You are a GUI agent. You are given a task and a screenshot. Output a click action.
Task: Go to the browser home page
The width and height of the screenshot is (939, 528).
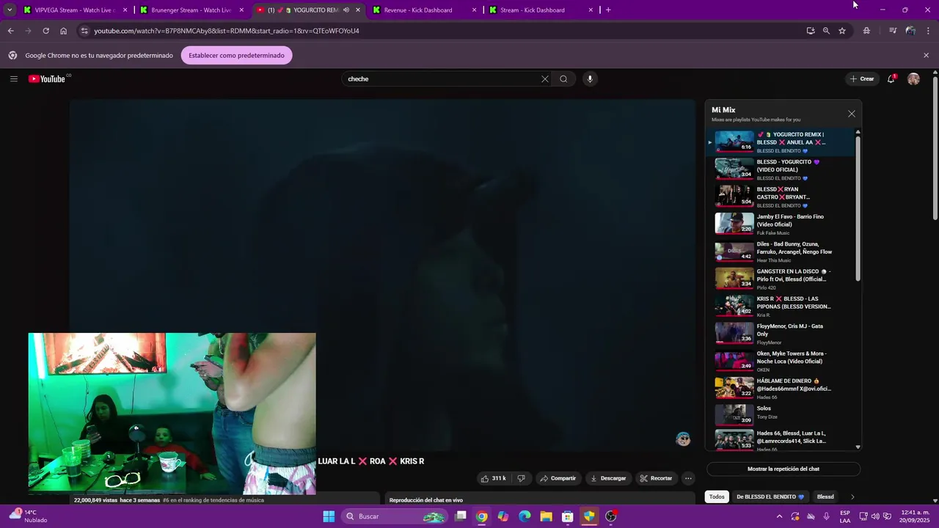click(64, 31)
